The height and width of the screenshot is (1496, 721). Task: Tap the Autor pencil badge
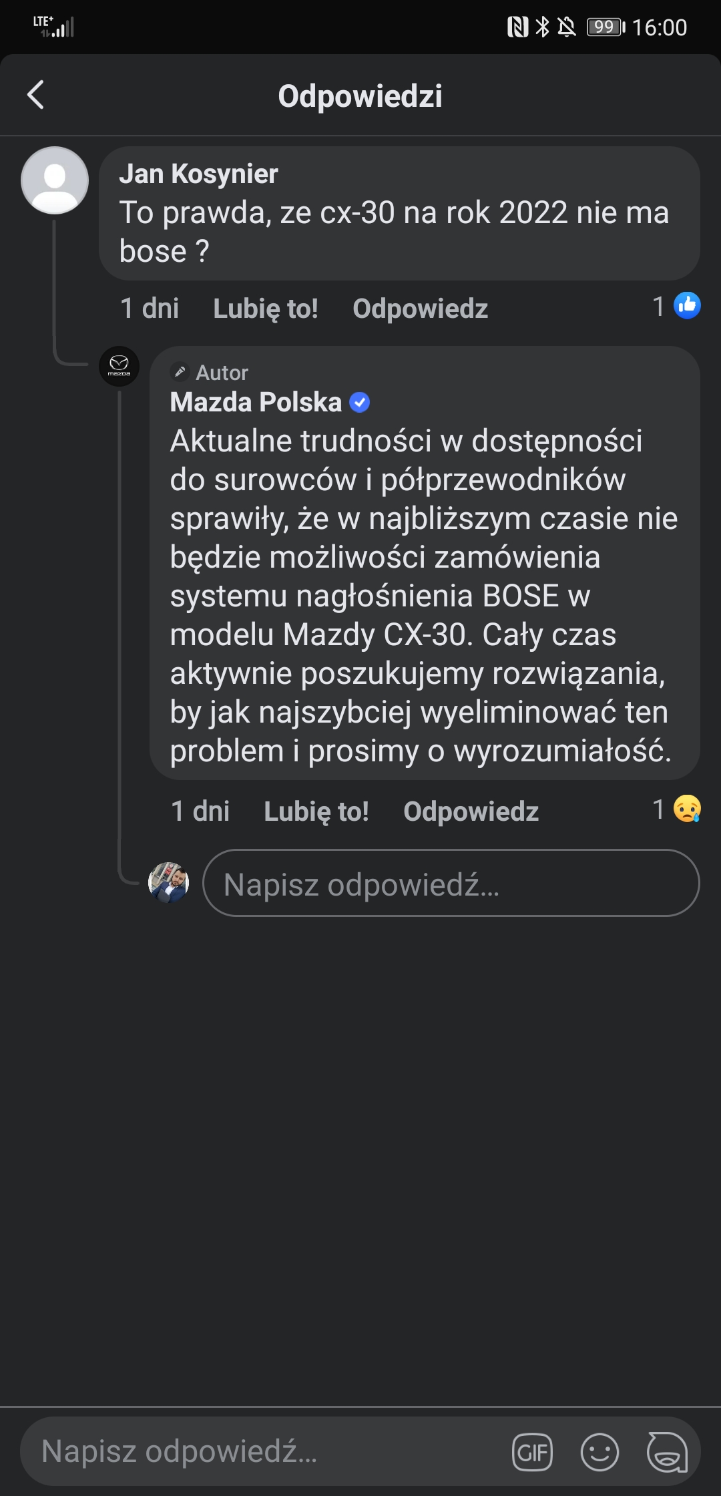coord(180,372)
